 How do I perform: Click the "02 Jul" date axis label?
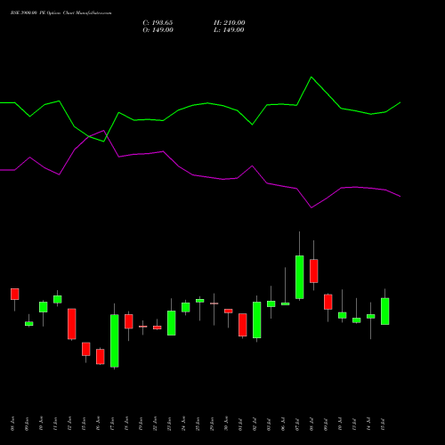coord(255,425)
